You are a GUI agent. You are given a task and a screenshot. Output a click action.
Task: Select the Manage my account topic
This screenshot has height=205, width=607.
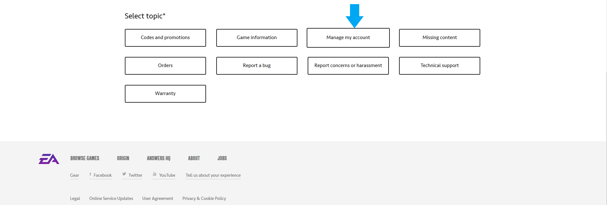(348, 38)
